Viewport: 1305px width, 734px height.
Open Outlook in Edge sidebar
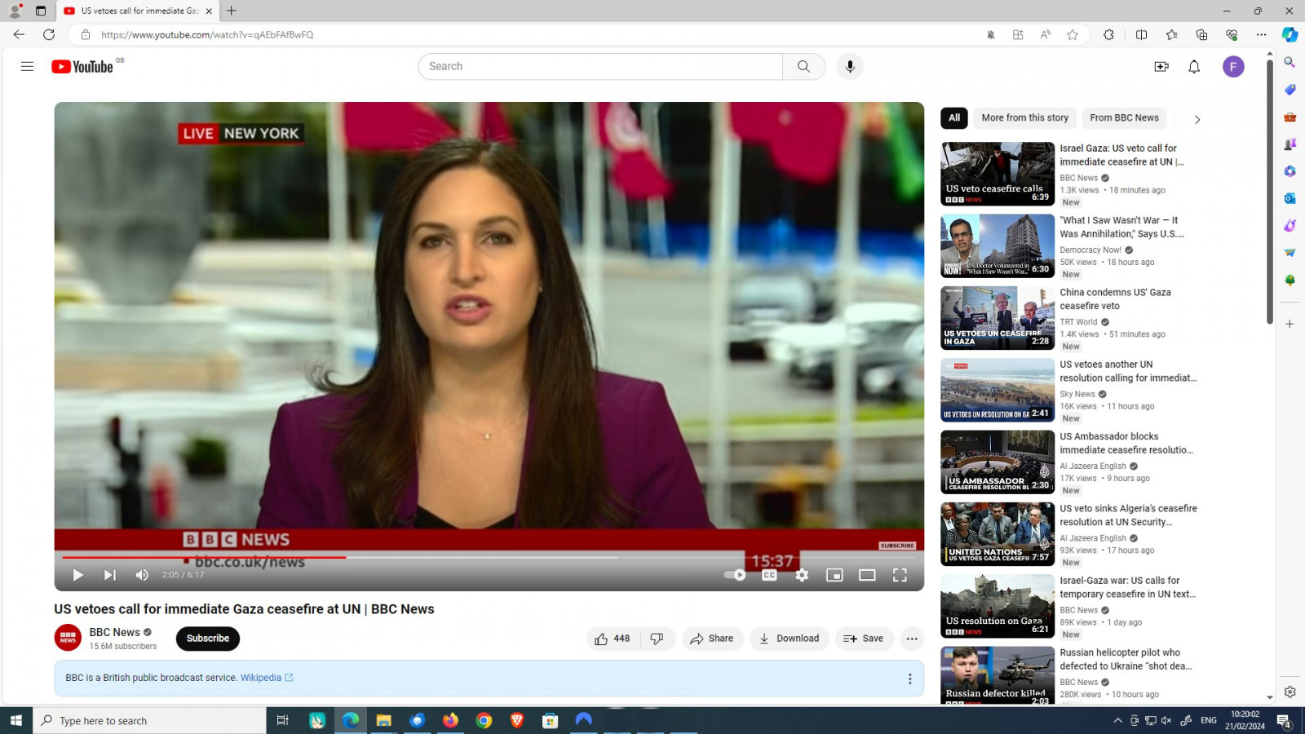point(1290,198)
